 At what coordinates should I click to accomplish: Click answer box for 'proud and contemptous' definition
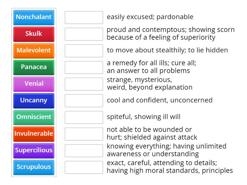point(84,34)
